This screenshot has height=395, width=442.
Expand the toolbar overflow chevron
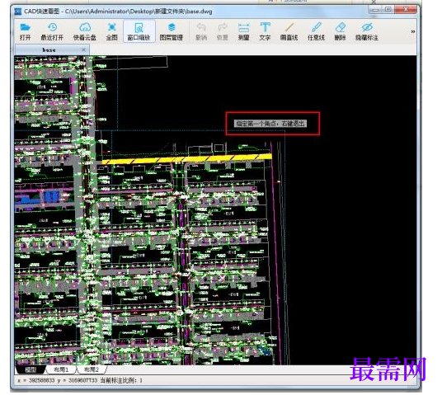point(413,31)
